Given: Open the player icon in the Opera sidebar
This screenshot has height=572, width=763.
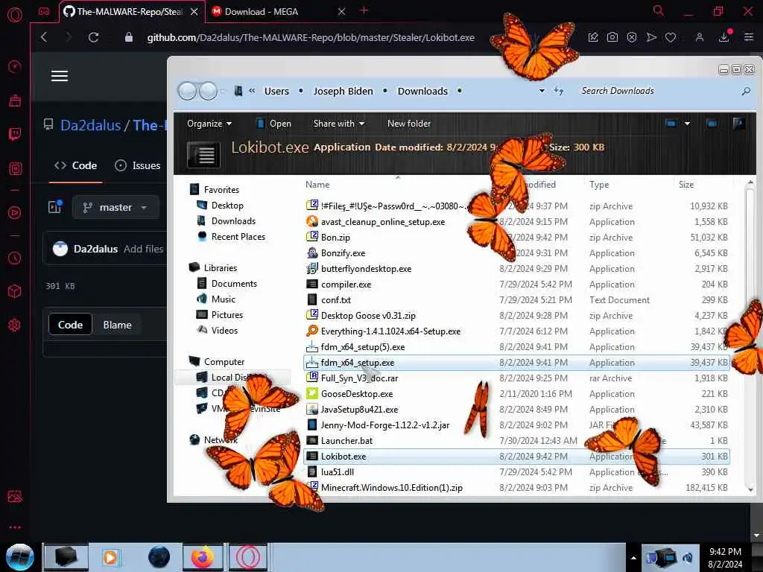Looking at the screenshot, I should (x=15, y=212).
